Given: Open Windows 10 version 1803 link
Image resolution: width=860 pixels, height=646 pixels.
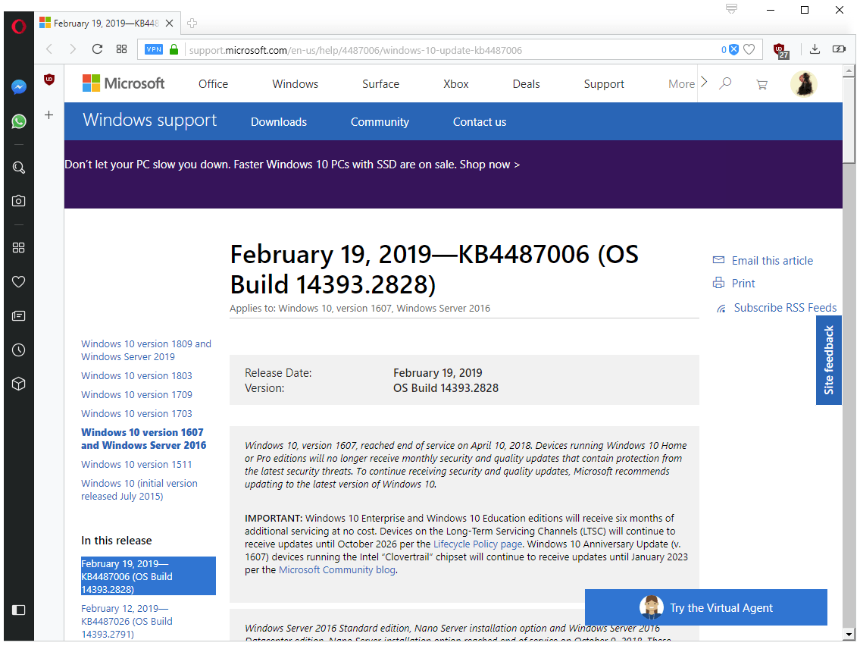Looking at the screenshot, I should point(136,376).
